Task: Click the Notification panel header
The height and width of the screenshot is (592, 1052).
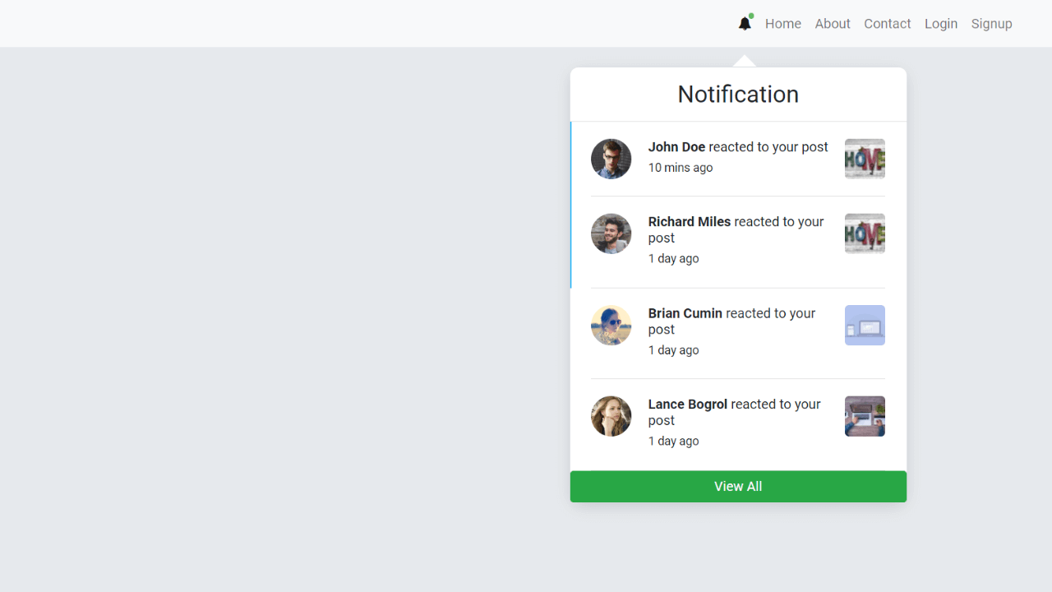Action: coord(738,94)
